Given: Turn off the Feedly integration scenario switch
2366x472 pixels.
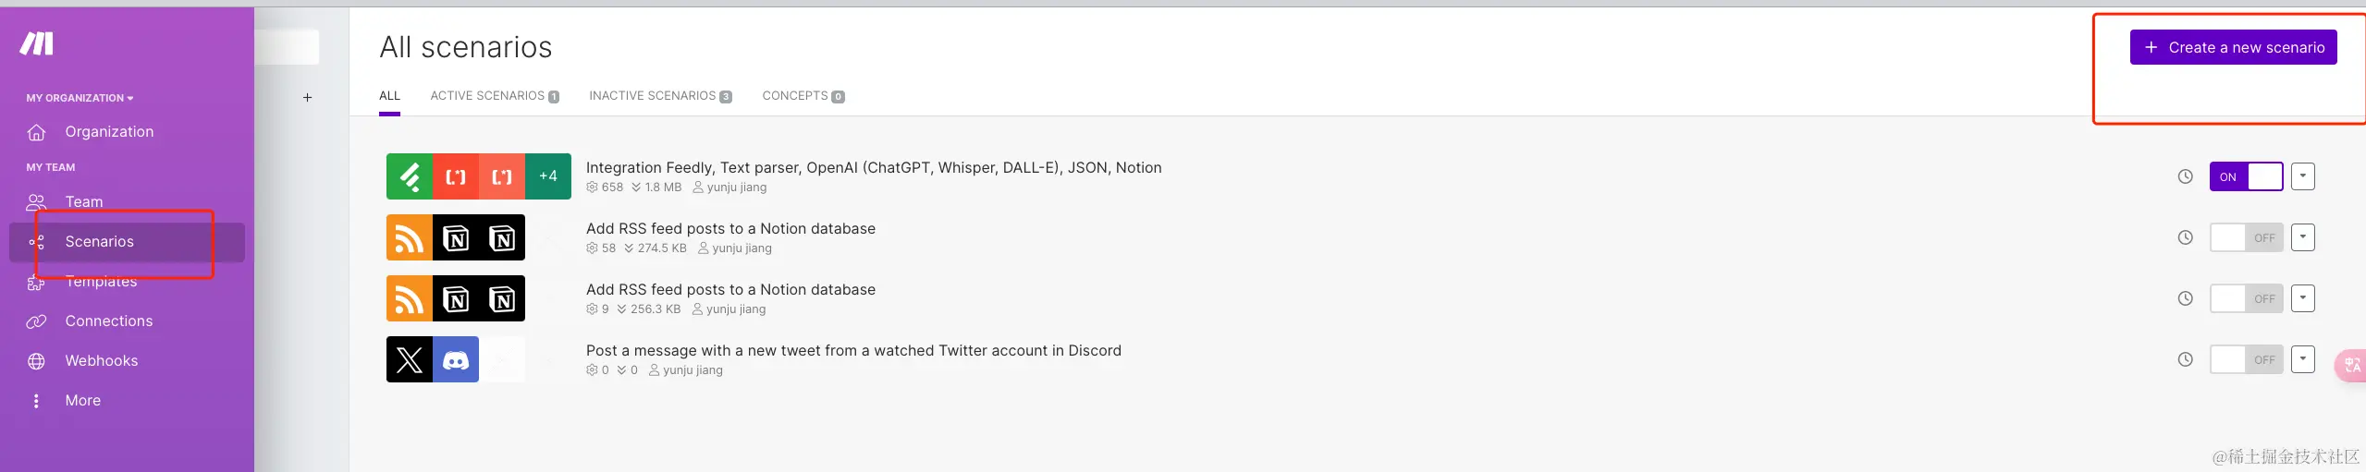Looking at the screenshot, I should 2246,176.
